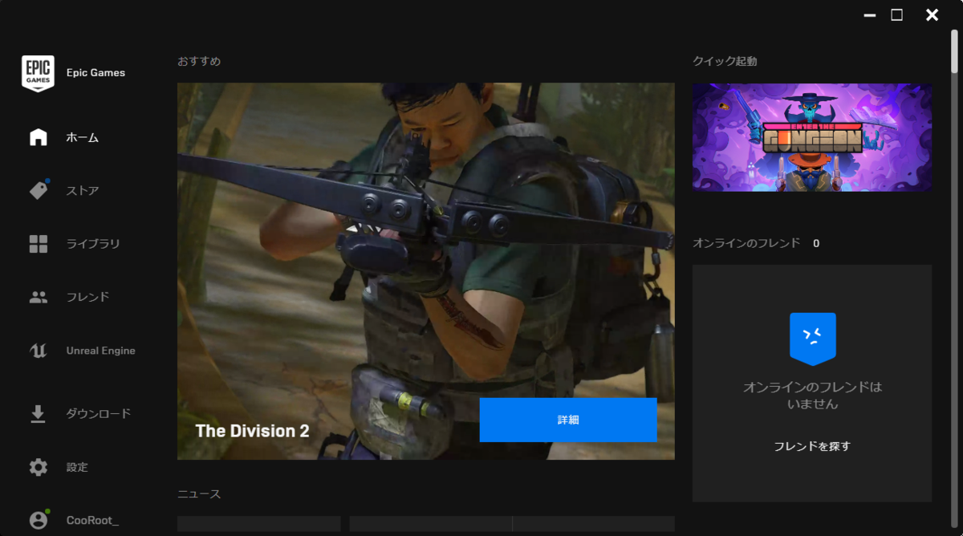Go to ホーム menu item
This screenshot has width=963, height=536.
click(83, 138)
